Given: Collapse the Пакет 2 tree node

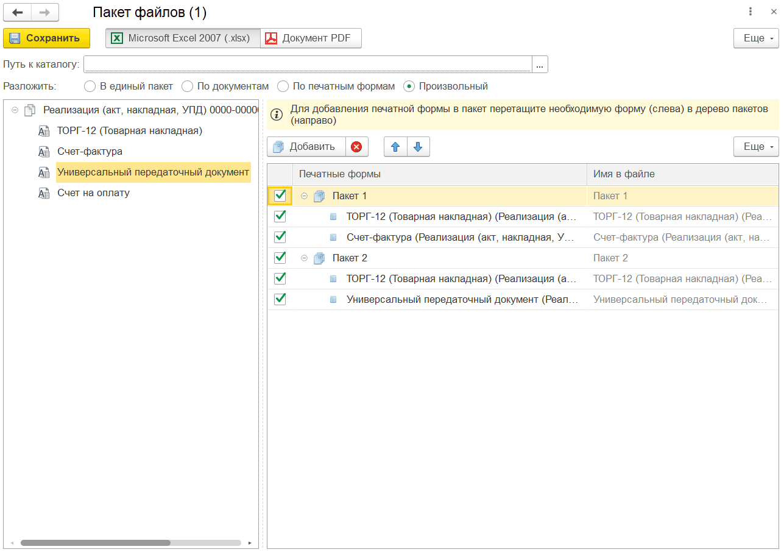Looking at the screenshot, I should click(x=305, y=258).
